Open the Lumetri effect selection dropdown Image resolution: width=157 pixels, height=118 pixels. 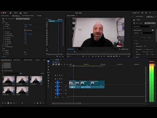[142, 26]
